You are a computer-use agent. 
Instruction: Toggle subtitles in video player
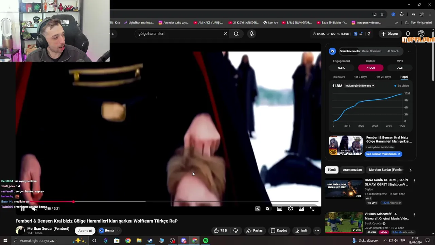pyautogui.click(x=279, y=209)
